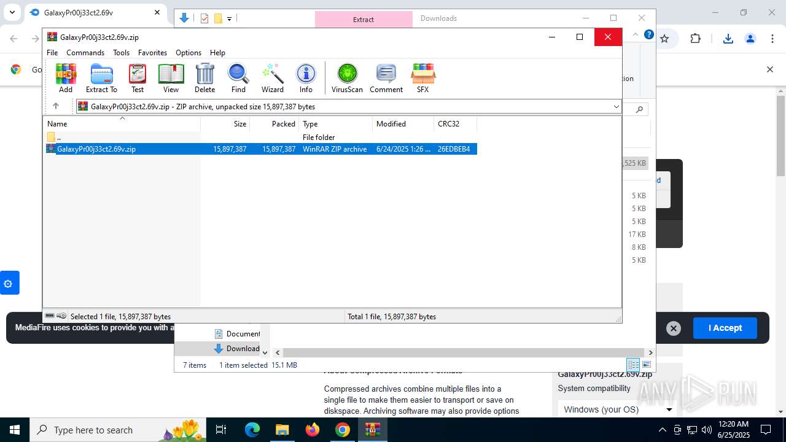The width and height of the screenshot is (786, 442).
Task: Click Chrome back navigation arrow
Action: point(14,39)
